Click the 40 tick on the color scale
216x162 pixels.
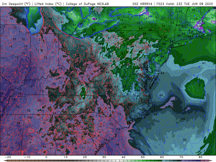point(123,157)
